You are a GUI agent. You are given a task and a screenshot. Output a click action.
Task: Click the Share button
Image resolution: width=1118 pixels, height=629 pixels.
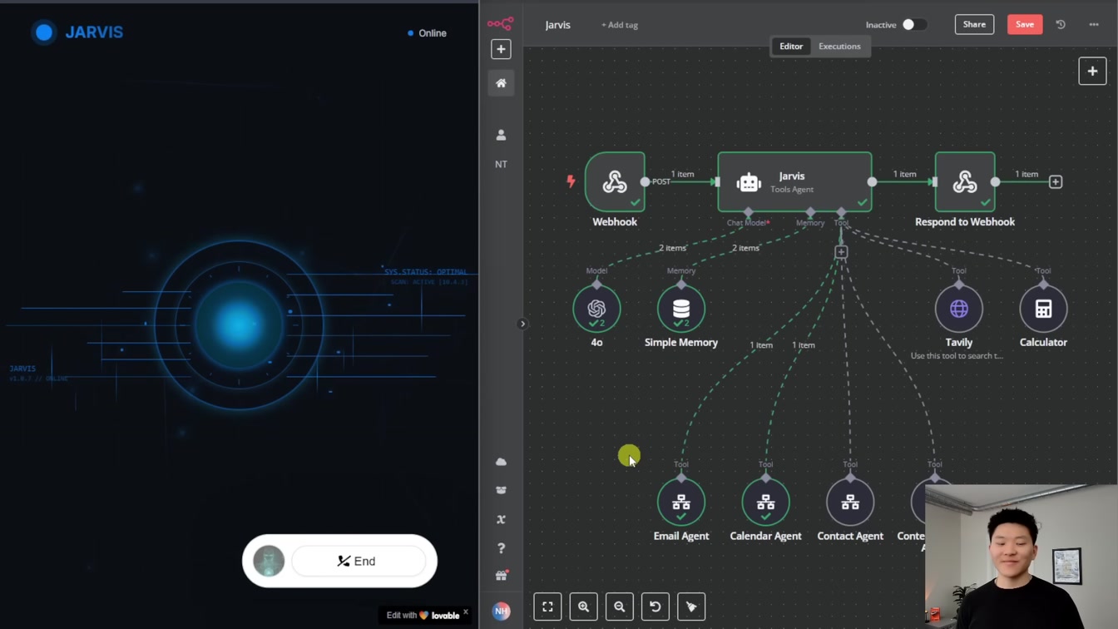(x=974, y=24)
